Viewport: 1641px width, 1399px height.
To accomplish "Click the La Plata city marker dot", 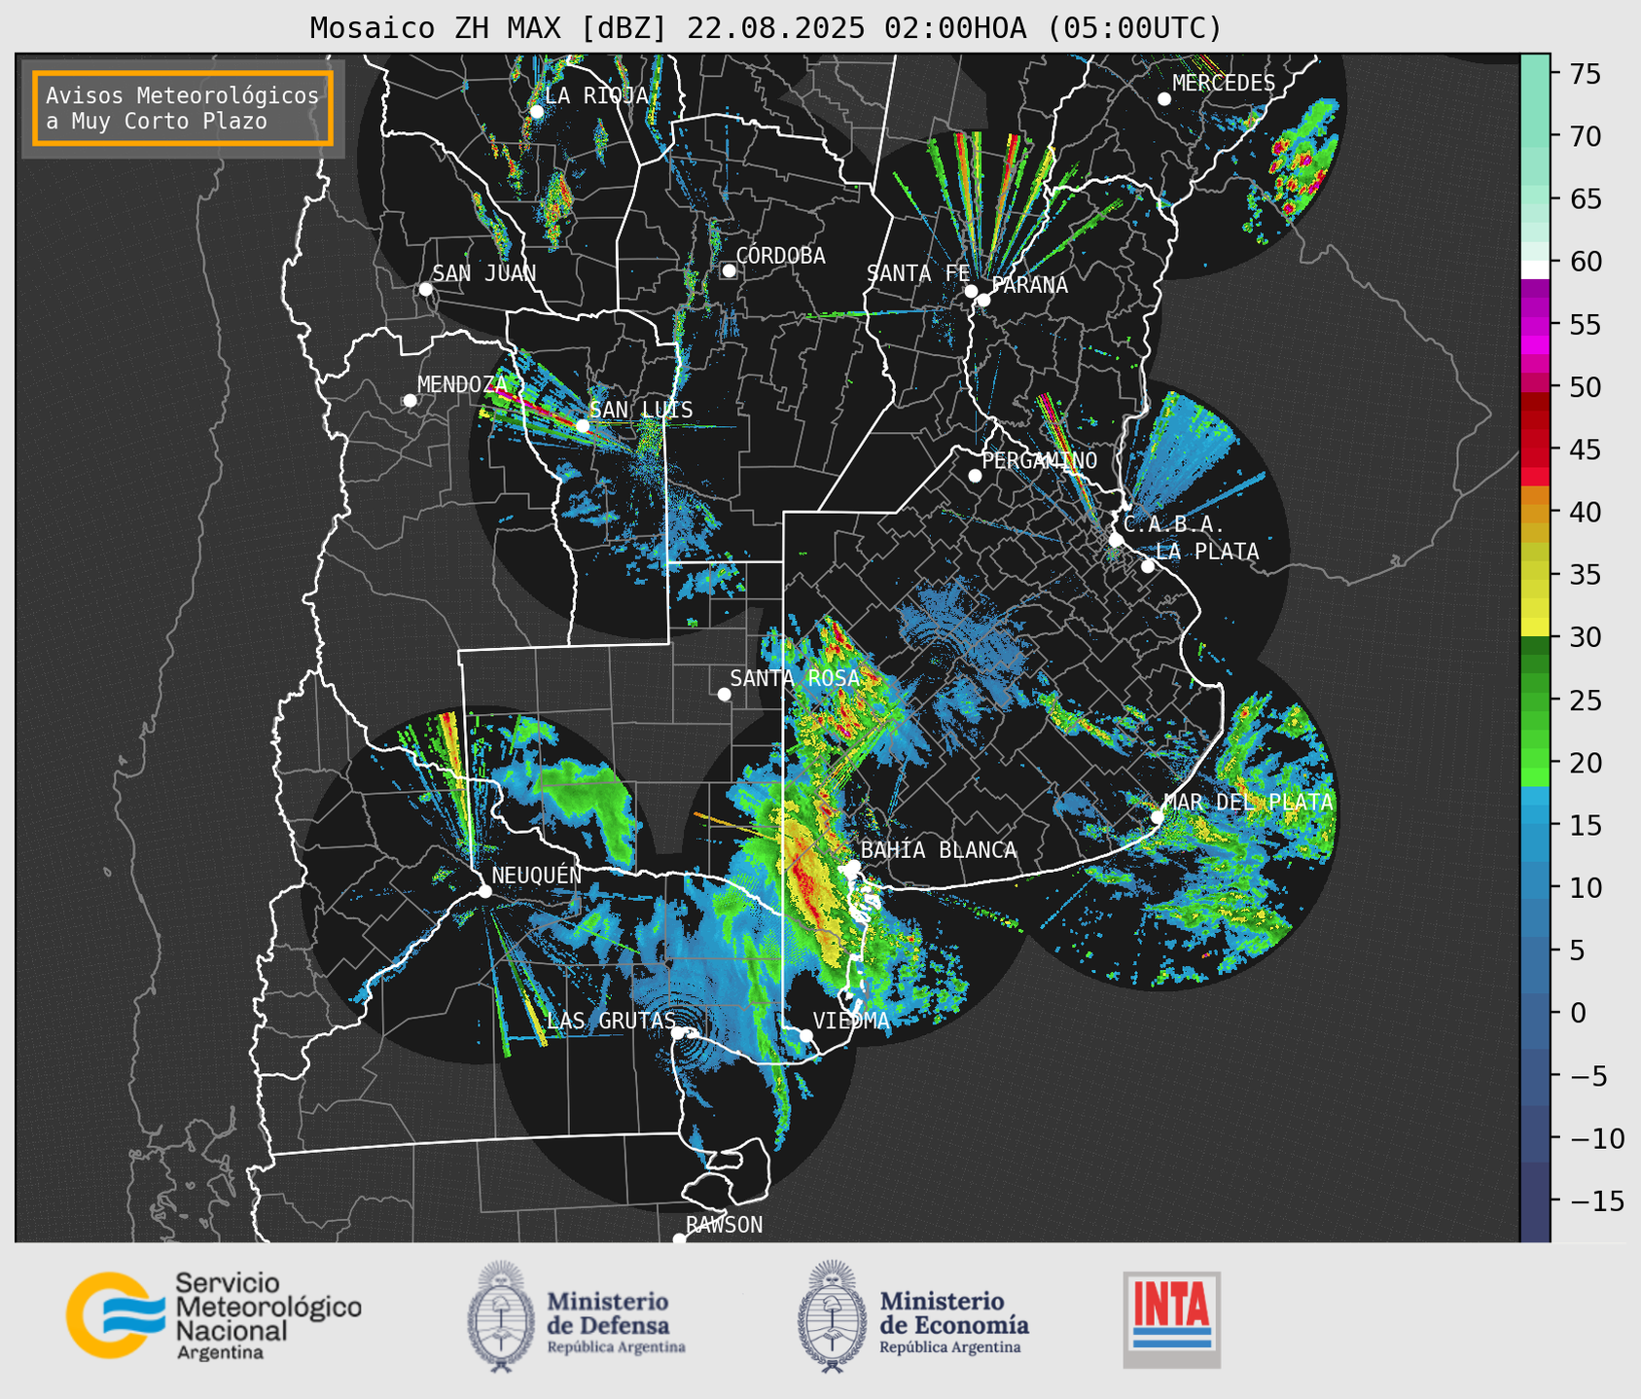I will pos(1148,566).
